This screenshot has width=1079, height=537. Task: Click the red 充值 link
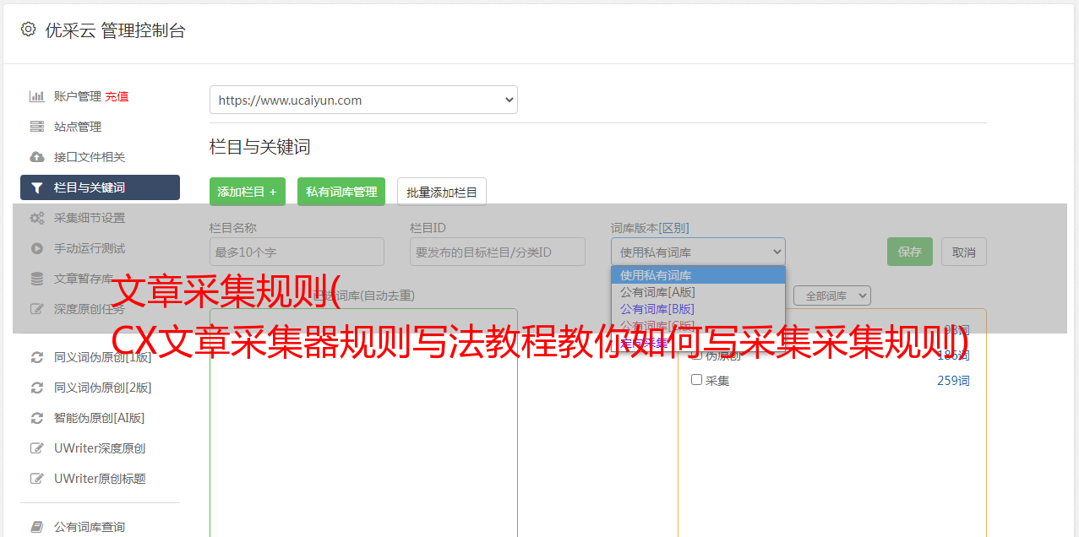pyautogui.click(x=117, y=96)
